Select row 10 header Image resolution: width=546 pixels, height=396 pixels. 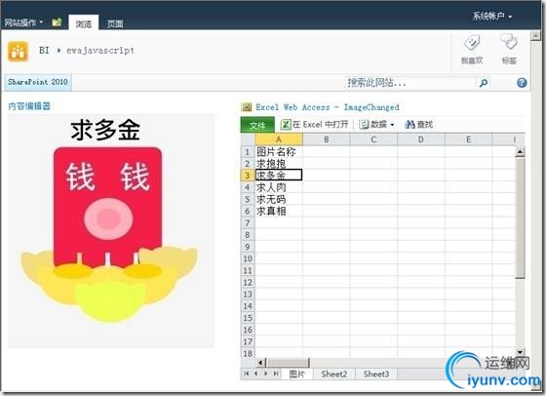coord(248,258)
